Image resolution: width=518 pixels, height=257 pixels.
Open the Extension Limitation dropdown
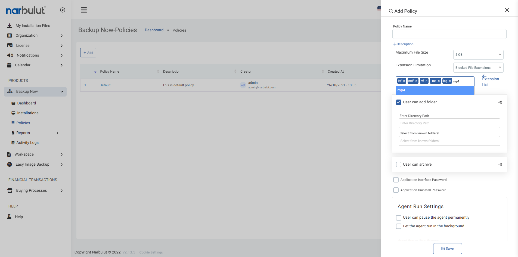click(x=478, y=68)
